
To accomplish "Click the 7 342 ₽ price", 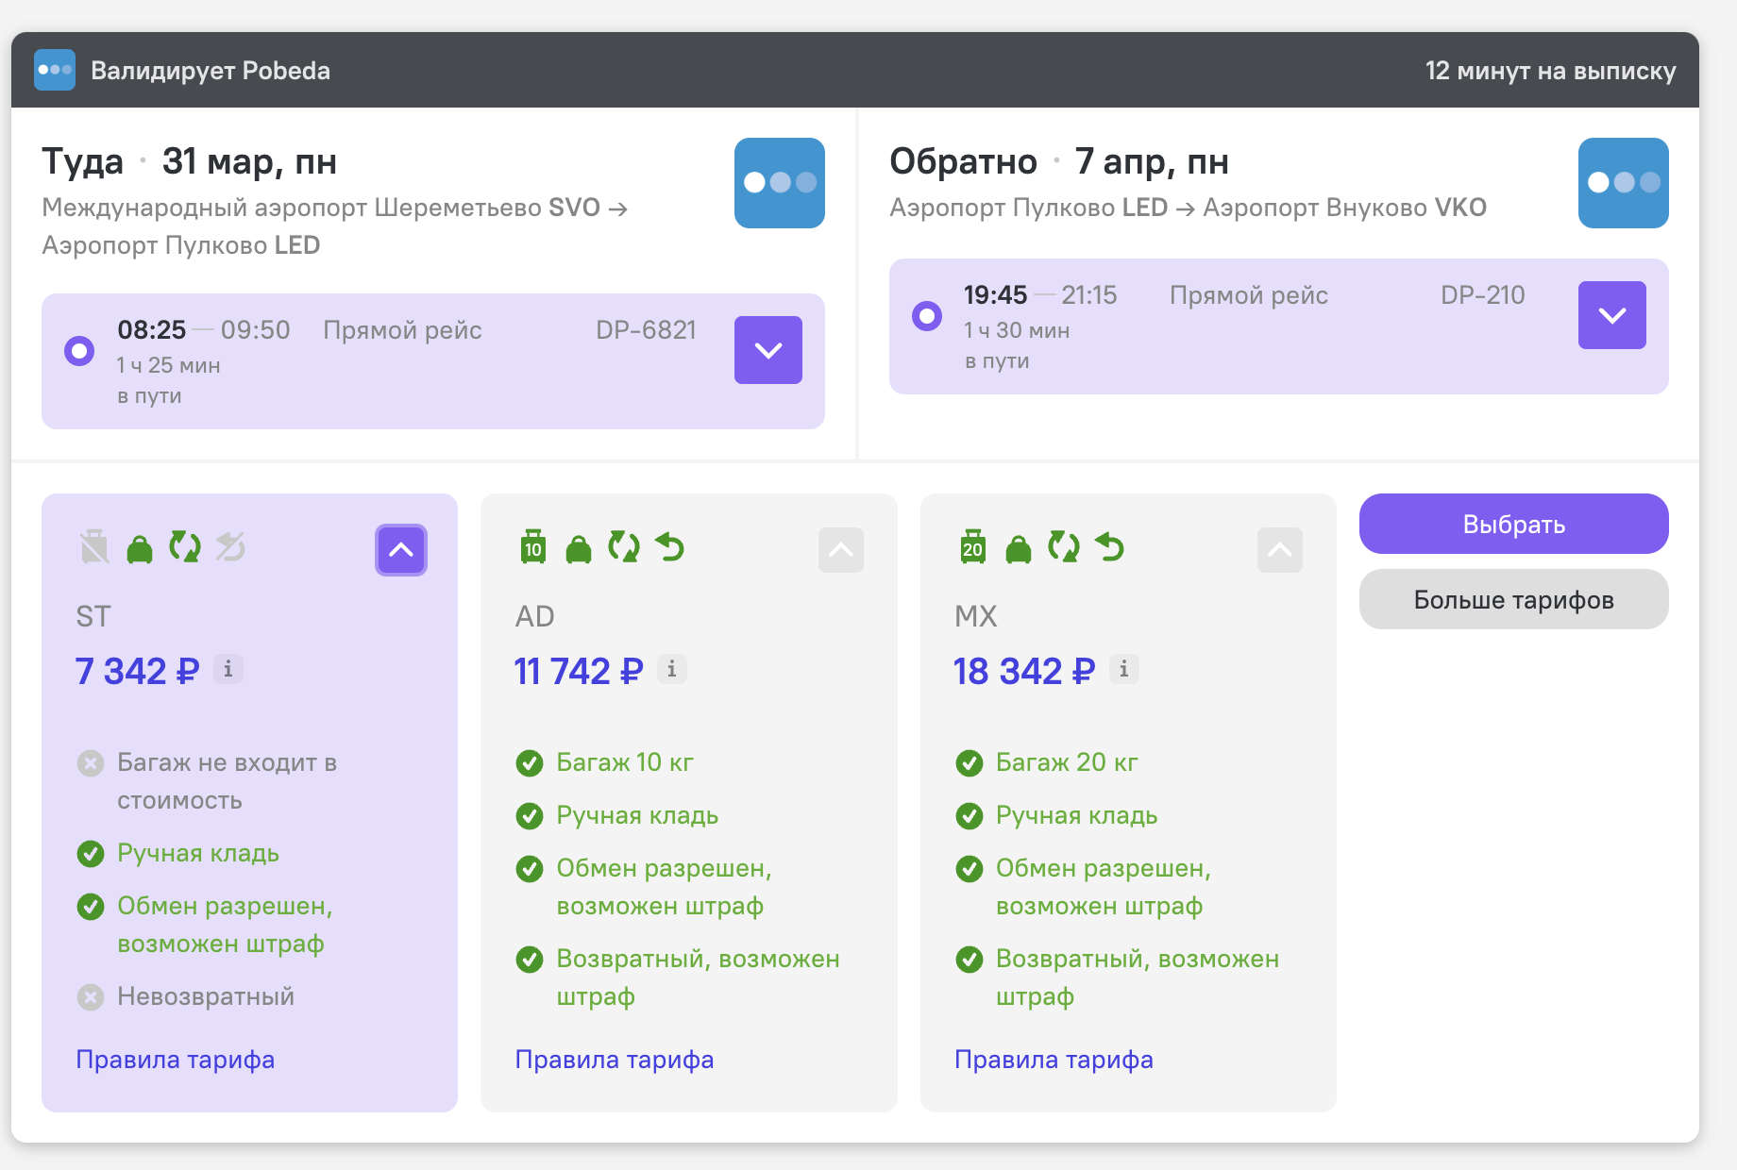I will pyautogui.click(x=138, y=671).
